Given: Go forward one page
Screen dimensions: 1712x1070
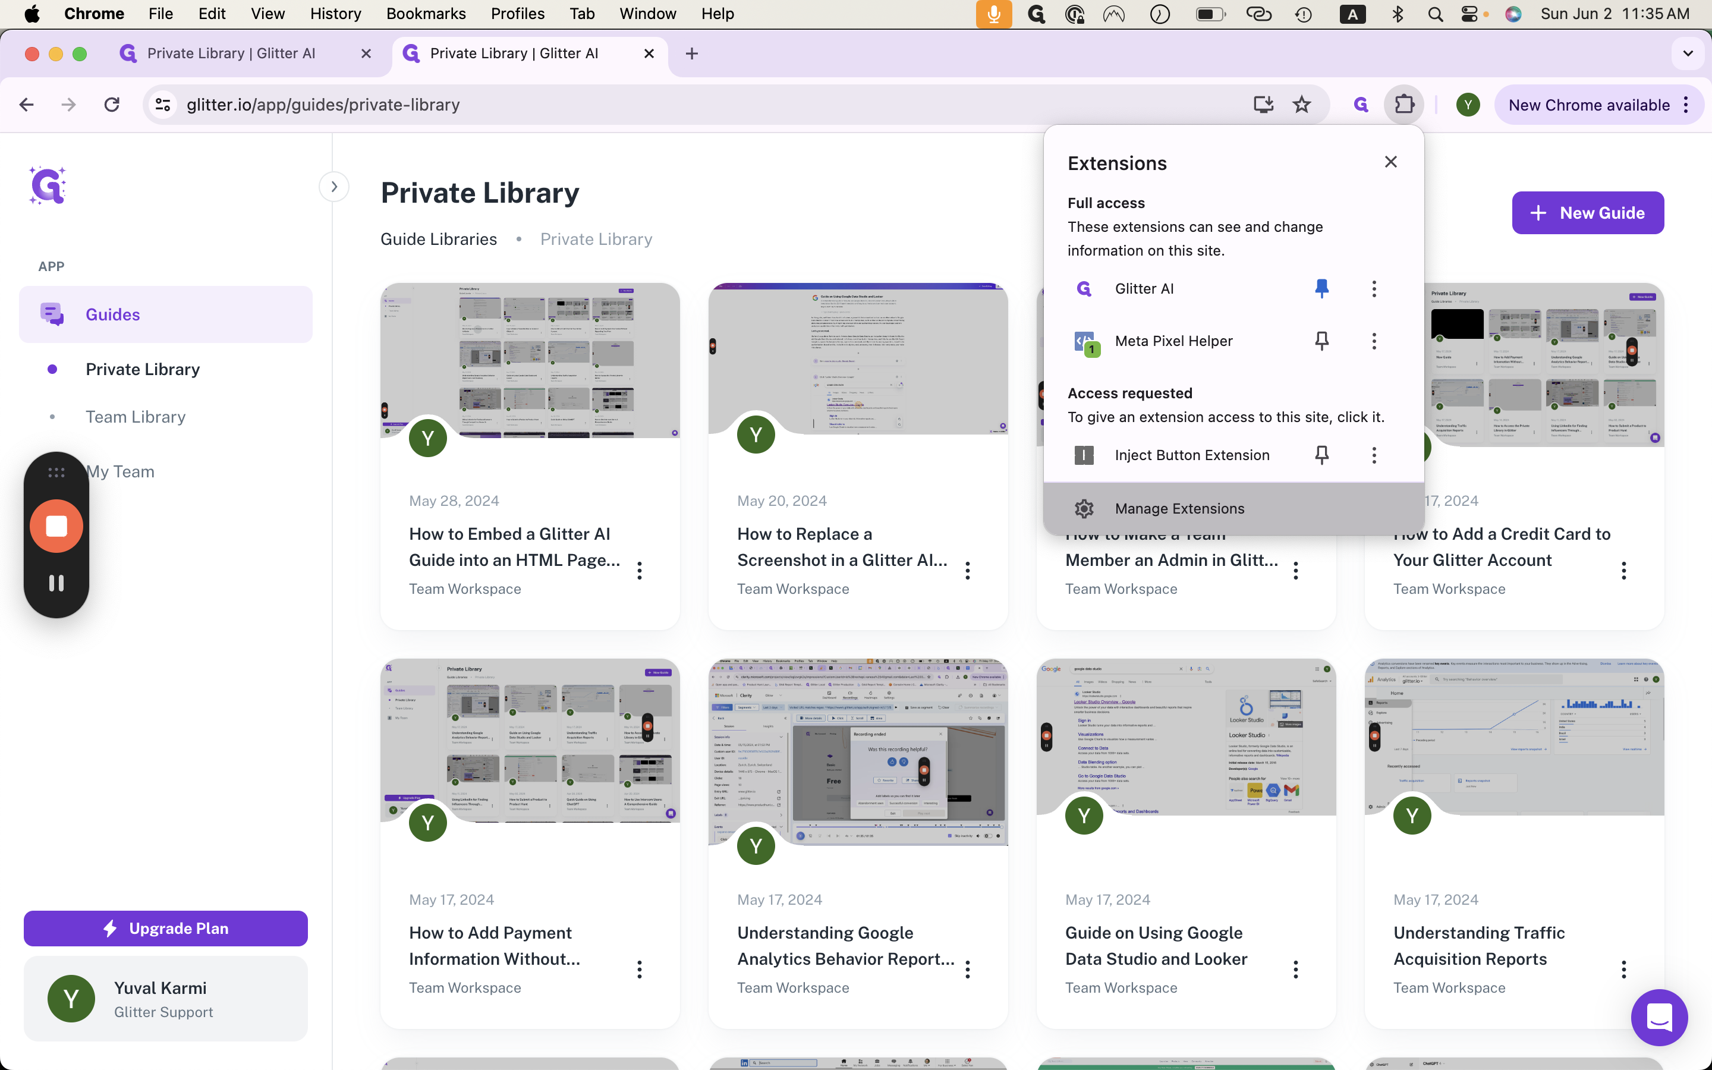Looking at the screenshot, I should coord(68,105).
